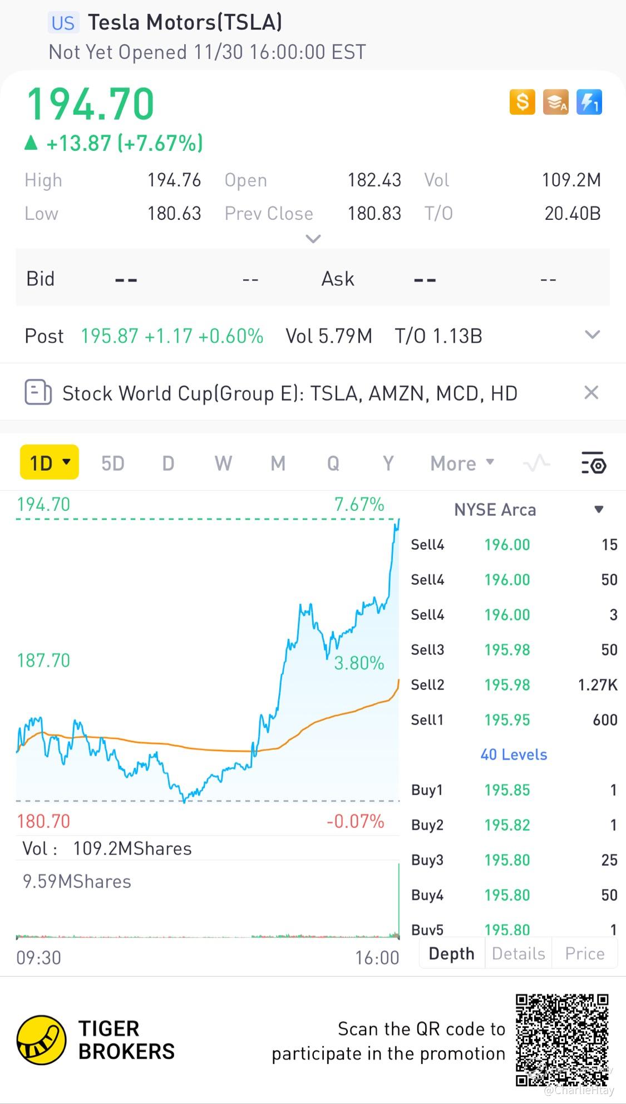Select the Price tab
The width and height of the screenshot is (626, 1104).
point(584,954)
